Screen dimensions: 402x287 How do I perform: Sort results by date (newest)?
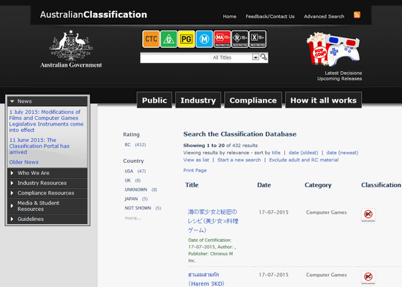click(x=342, y=152)
